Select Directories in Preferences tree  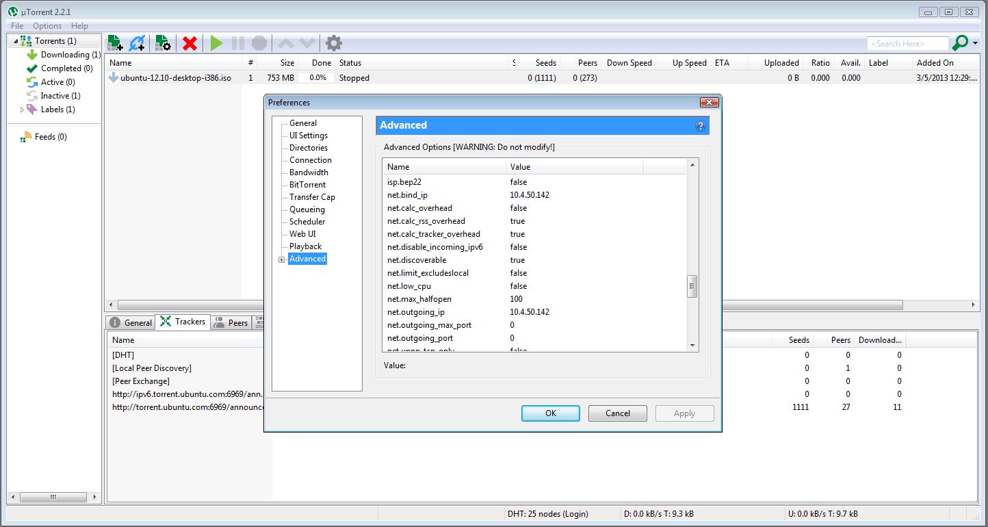pyautogui.click(x=309, y=148)
